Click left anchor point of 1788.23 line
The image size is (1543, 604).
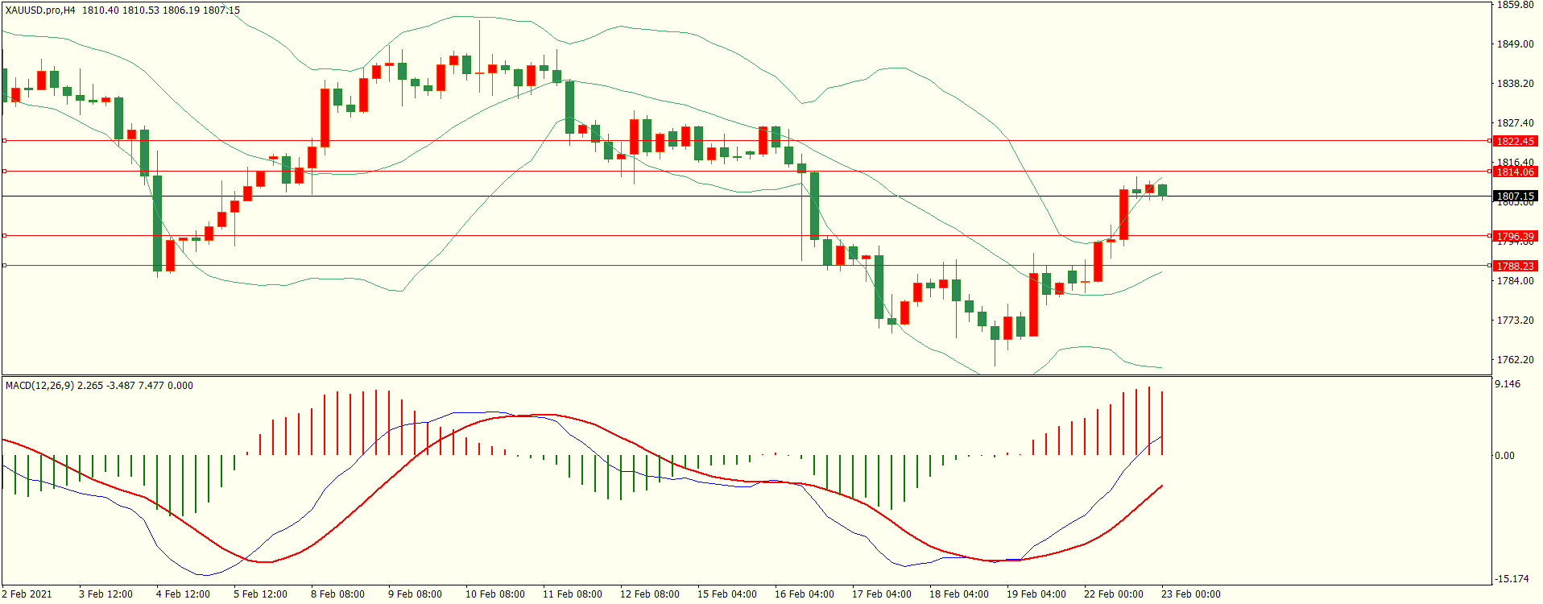4,265
